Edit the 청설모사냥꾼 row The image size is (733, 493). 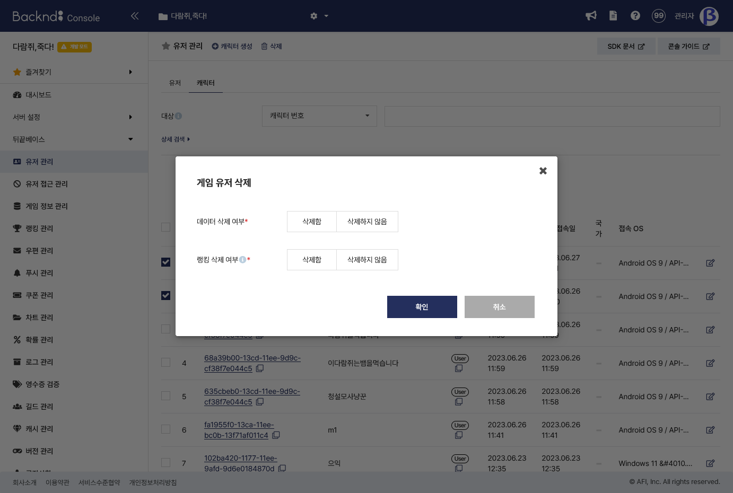click(710, 397)
